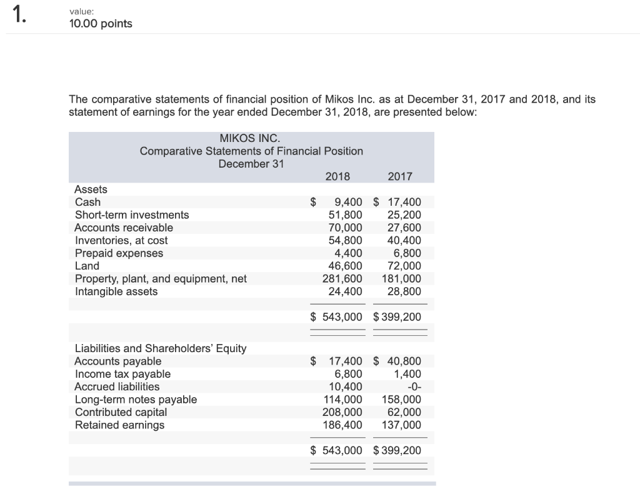The width and height of the screenshot is (640, 501).
Task: Select Intangible assets 2017 value 28,800
Action: [x=404, y=291]
